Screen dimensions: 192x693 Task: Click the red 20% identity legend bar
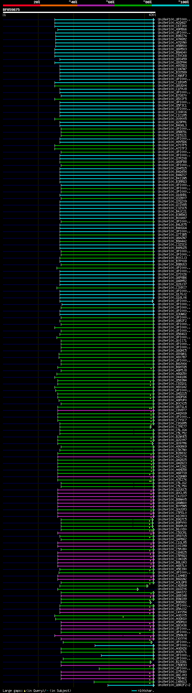click(21, 5)
